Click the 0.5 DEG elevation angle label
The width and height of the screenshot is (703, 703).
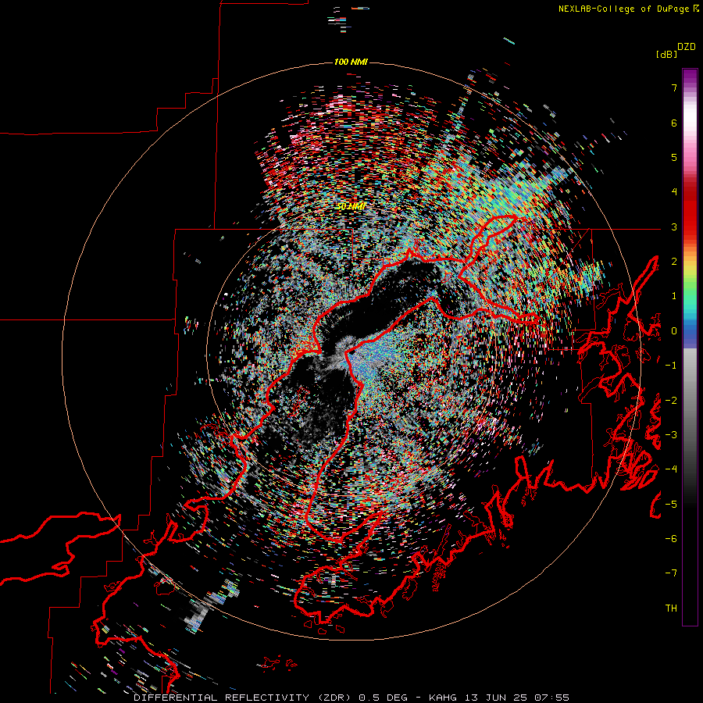(383, 698)
